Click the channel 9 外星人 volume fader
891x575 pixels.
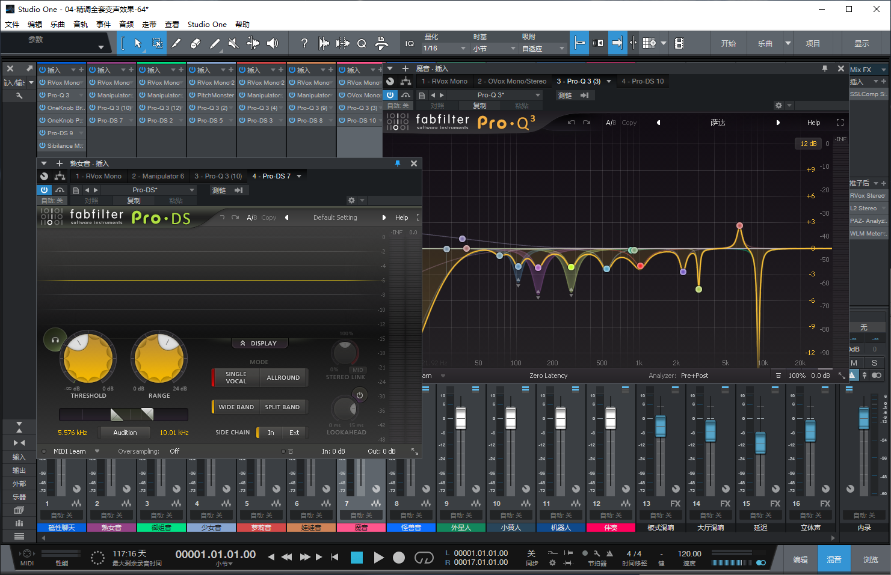461,418
